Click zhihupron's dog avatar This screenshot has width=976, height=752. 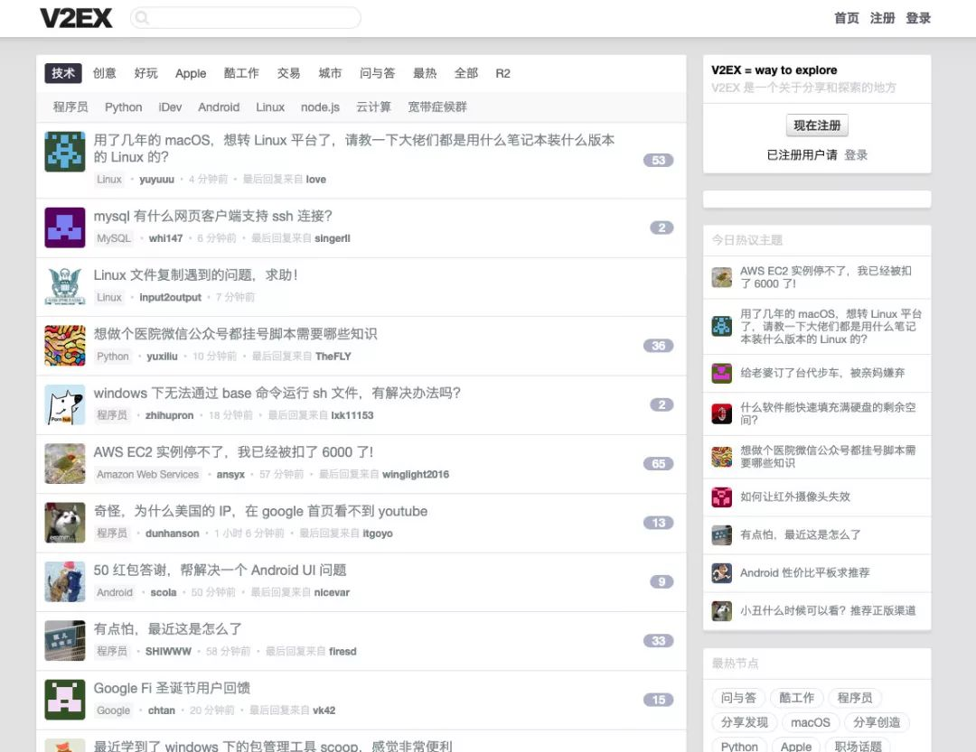(x=65, y=405)
